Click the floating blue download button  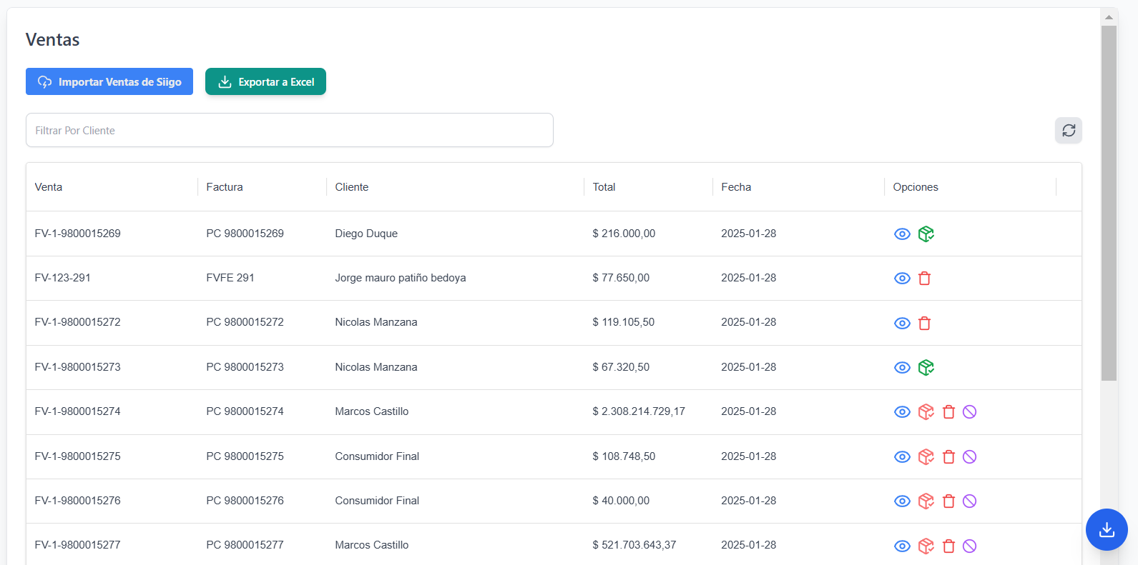(x=1107, y=529)
